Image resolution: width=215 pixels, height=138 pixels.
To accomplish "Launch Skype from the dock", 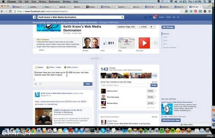I will click(103, 130).
